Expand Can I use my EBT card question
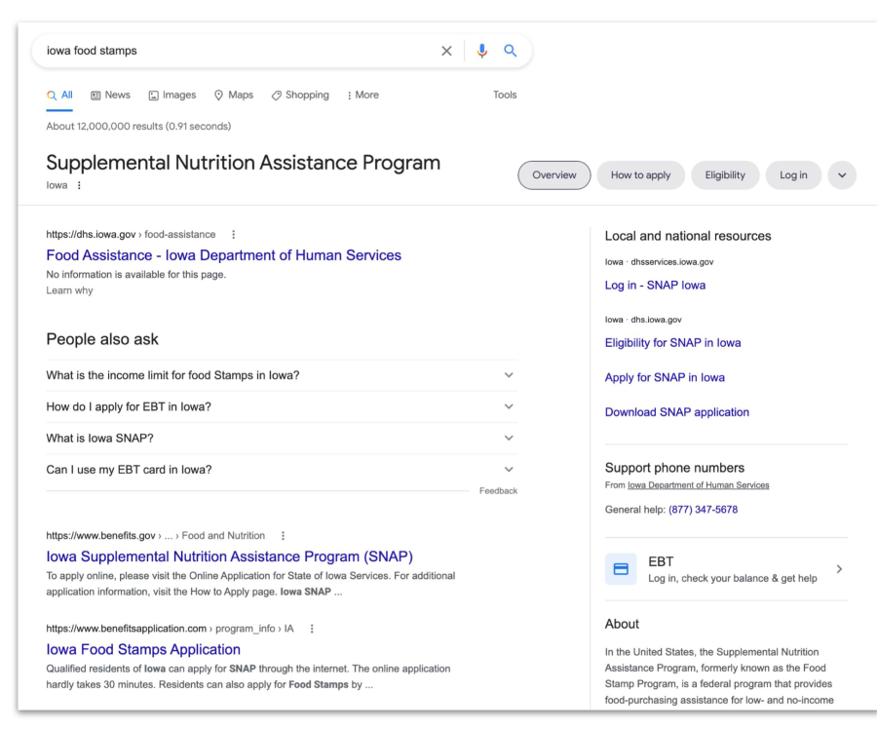The width and height of the screenshot is (877, 729). coord(282,470)
